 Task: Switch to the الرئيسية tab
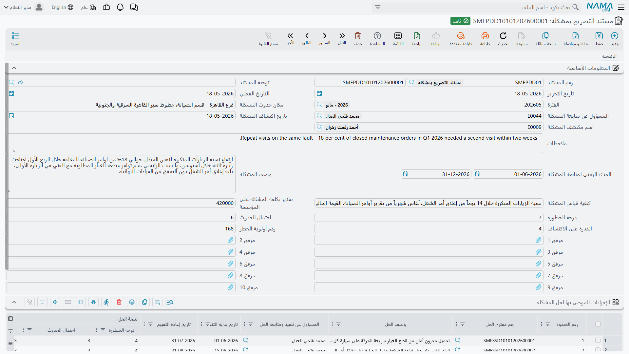[609, 56]
